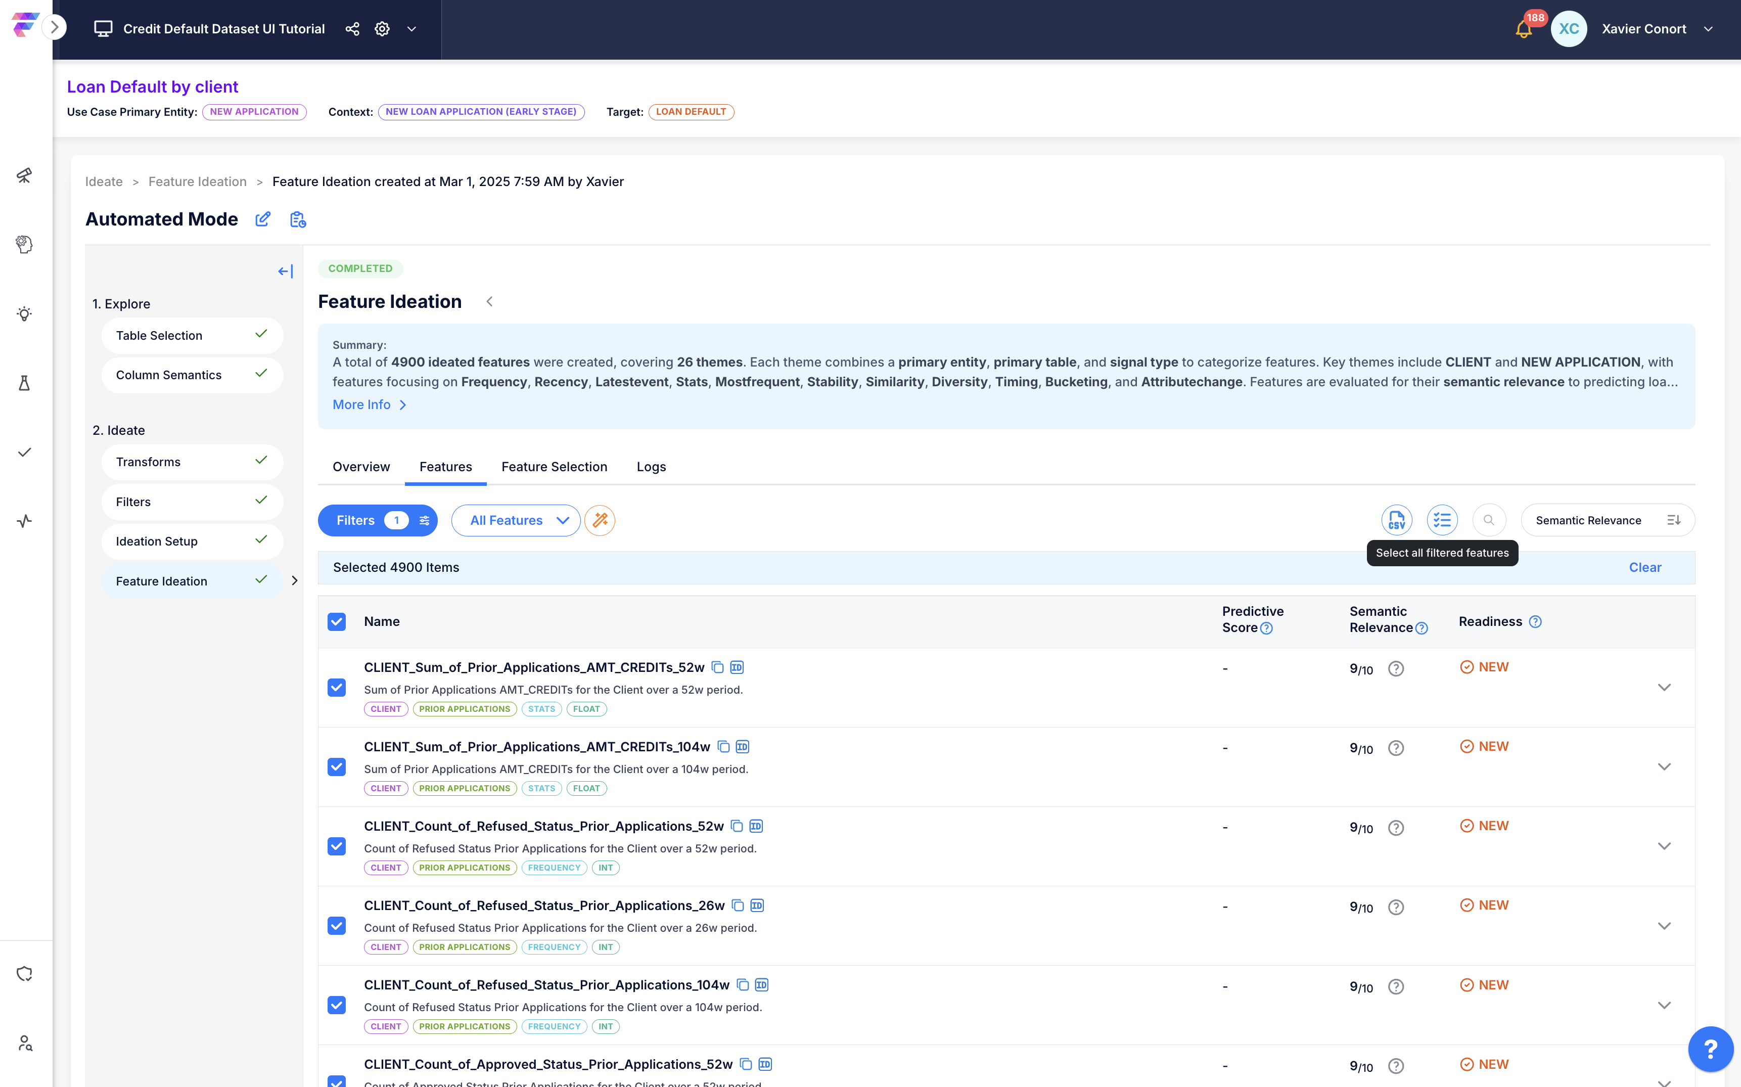The width and height of the screenshot is (1741, 1087).
Task: Open the lightbulb Ideate sidebar icon
Action: pyautogui.click(x=24, y=313)
